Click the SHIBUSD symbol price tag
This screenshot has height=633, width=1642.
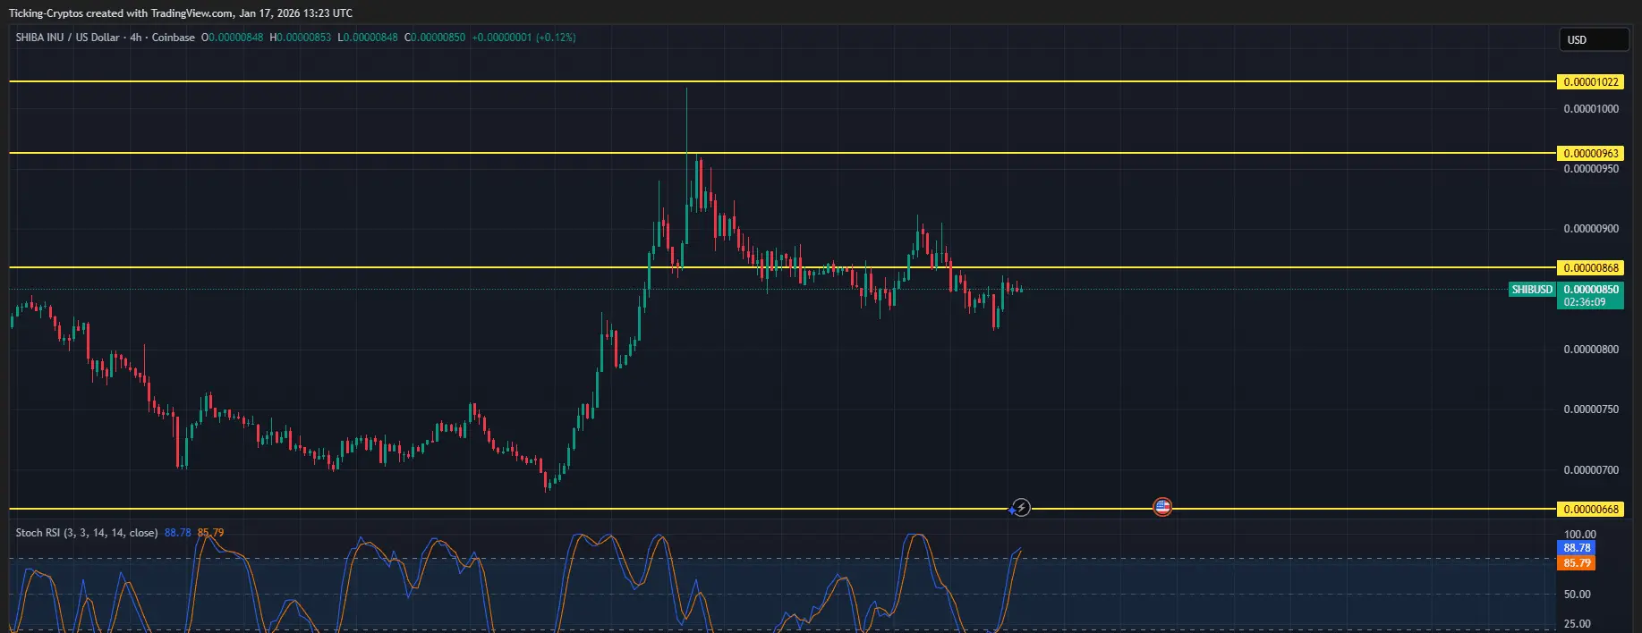click(x=1532, y=290)
